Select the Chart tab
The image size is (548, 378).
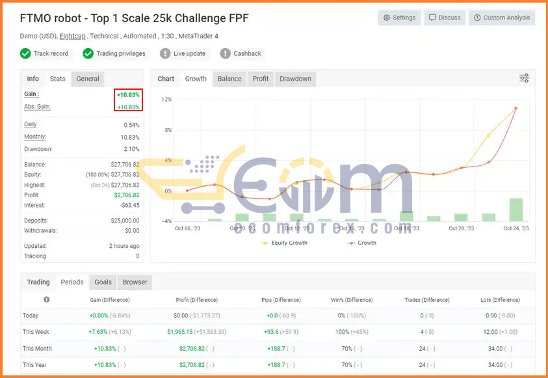point(166,79)
